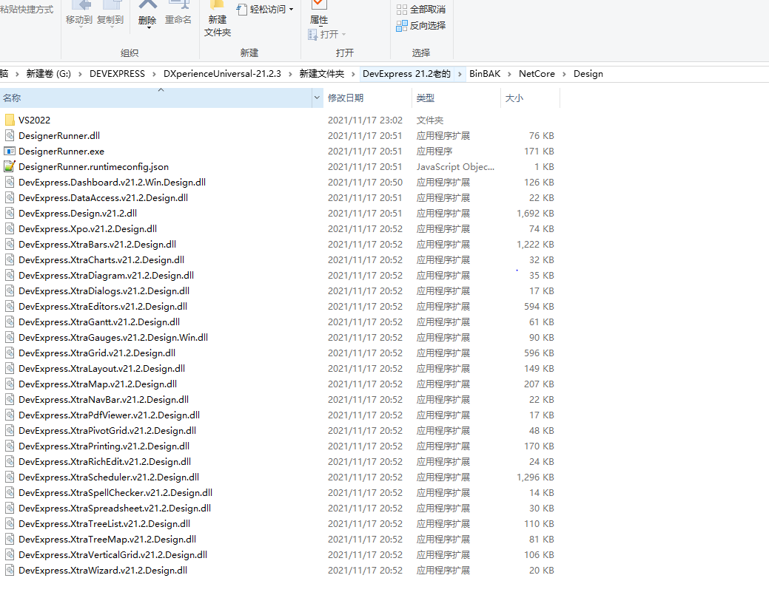Screen dimensions: 769x595
Task: Open the Properties (属性) ribbon button
Action: pos(319,13)
